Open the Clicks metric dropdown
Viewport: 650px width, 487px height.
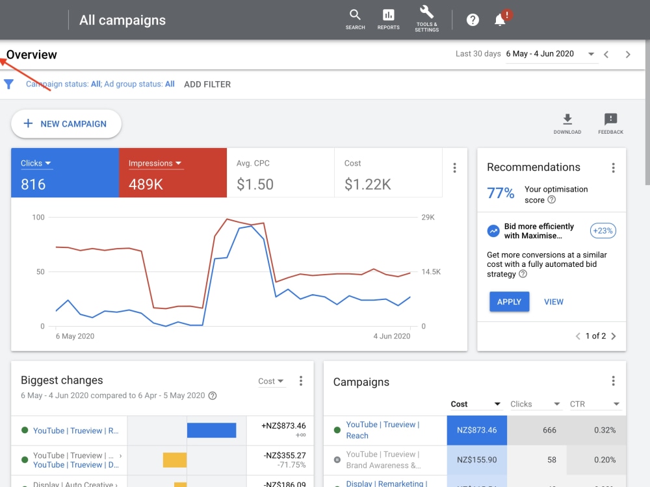coord(36,163)
